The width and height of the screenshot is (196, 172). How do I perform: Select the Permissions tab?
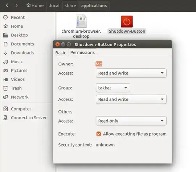coord(82,52)
